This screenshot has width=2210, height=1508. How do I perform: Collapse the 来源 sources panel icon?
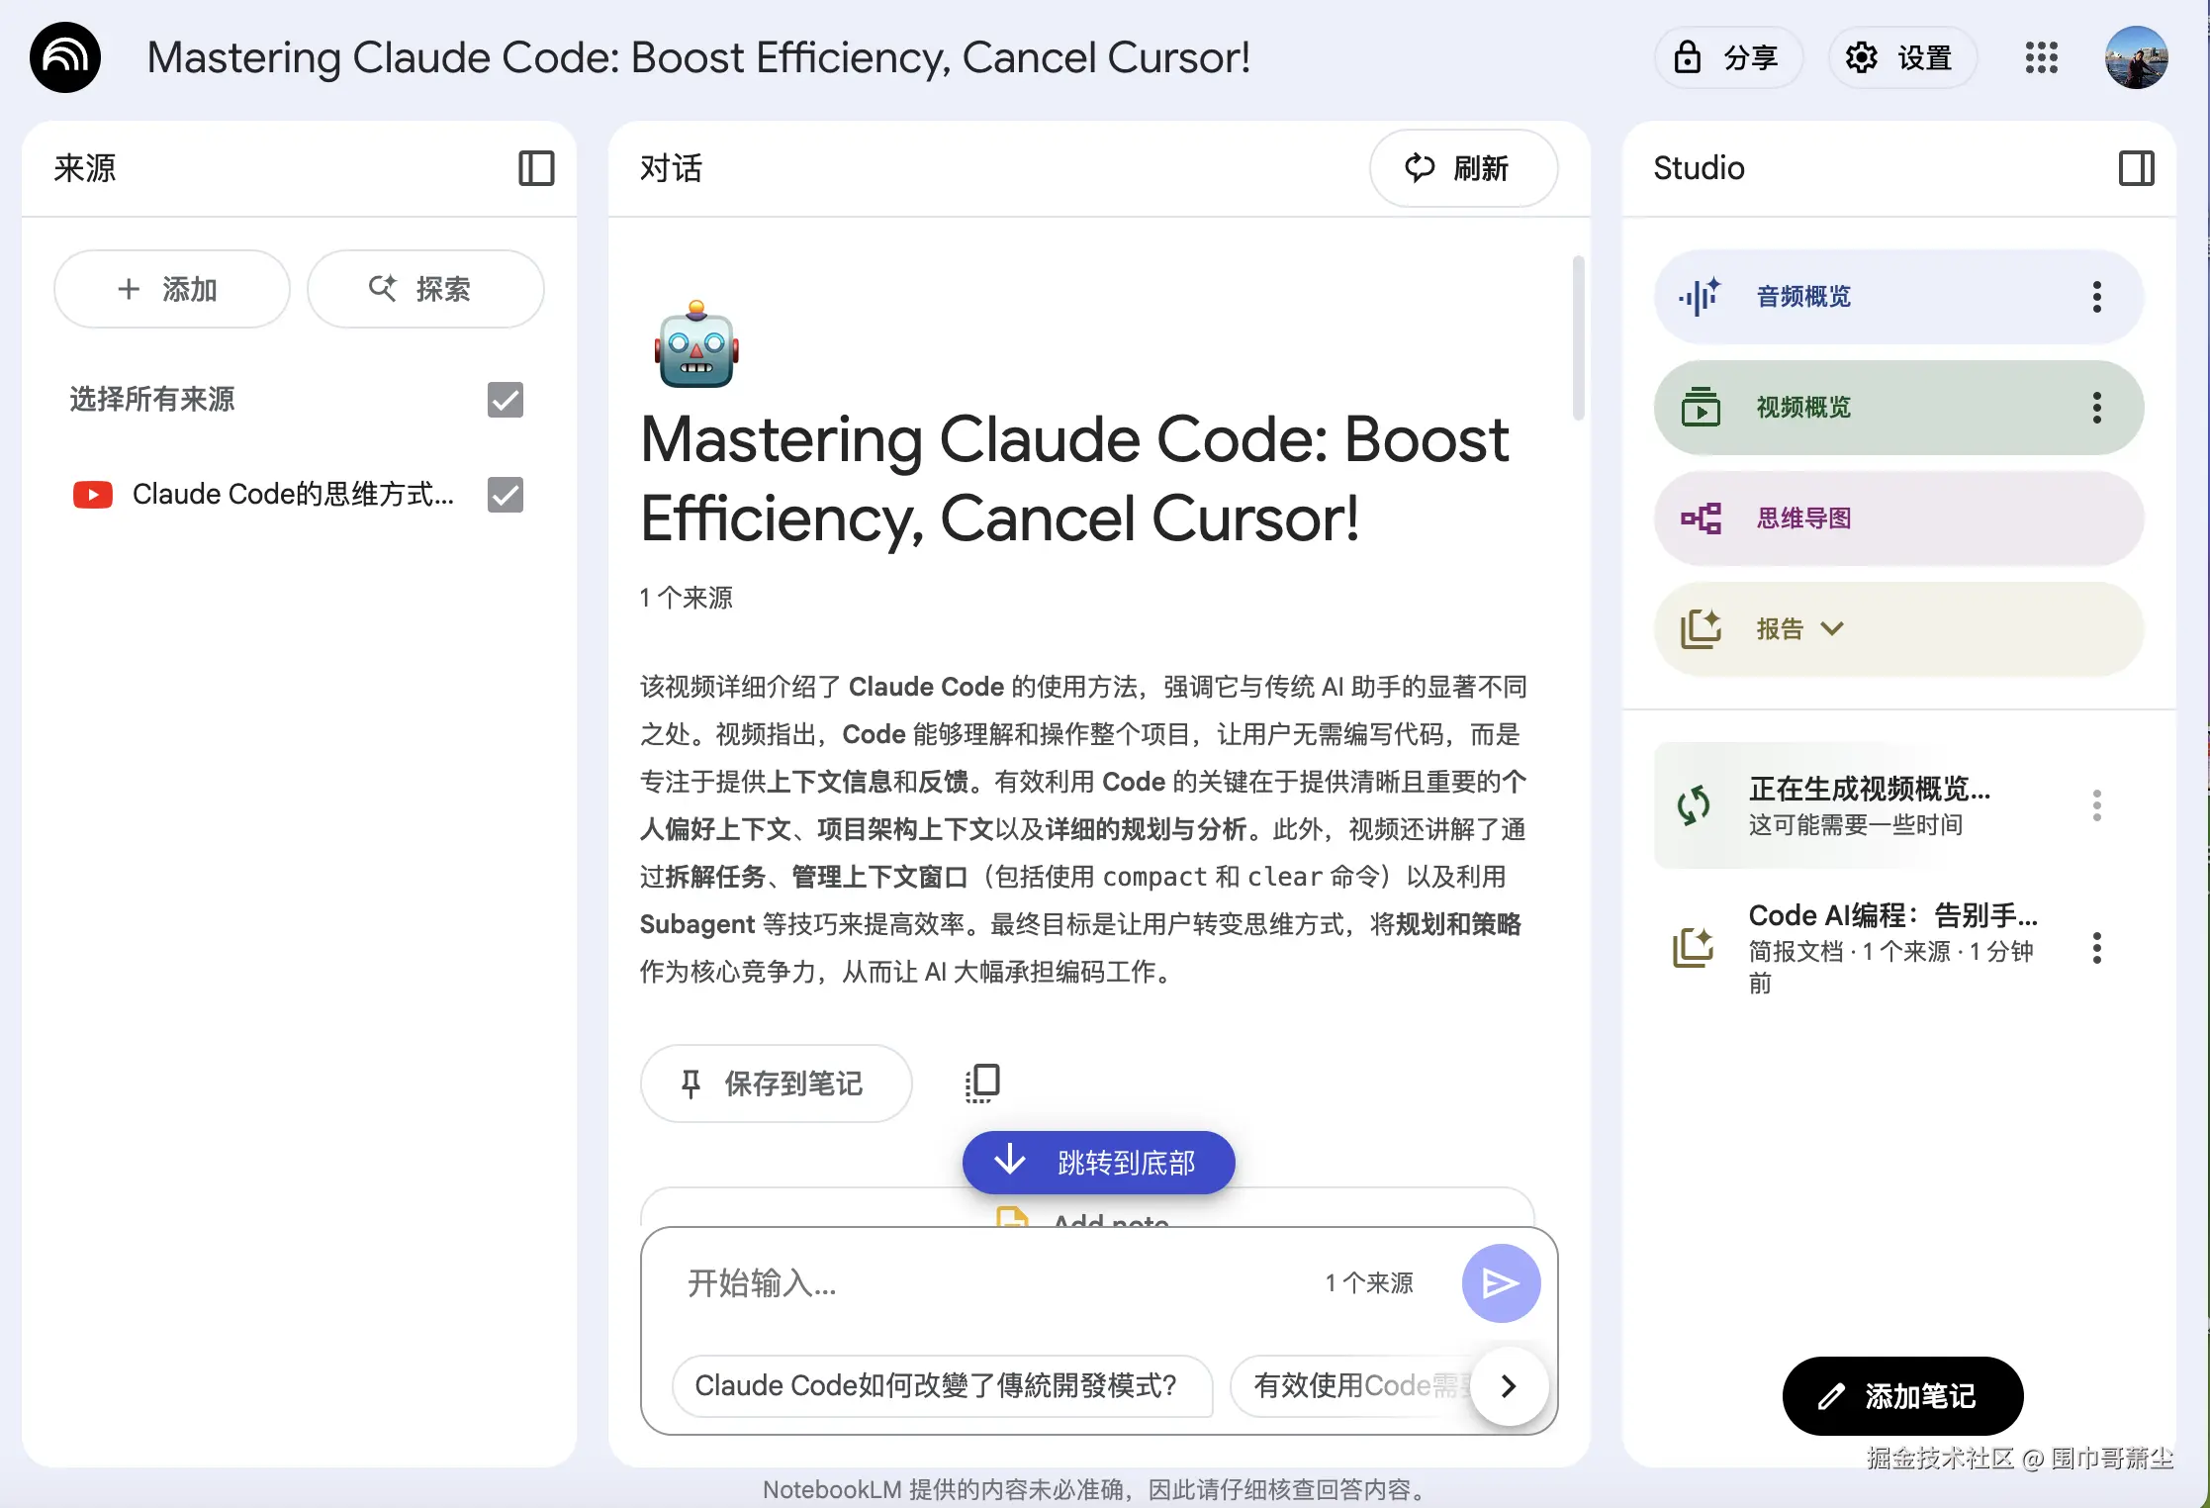536,168
